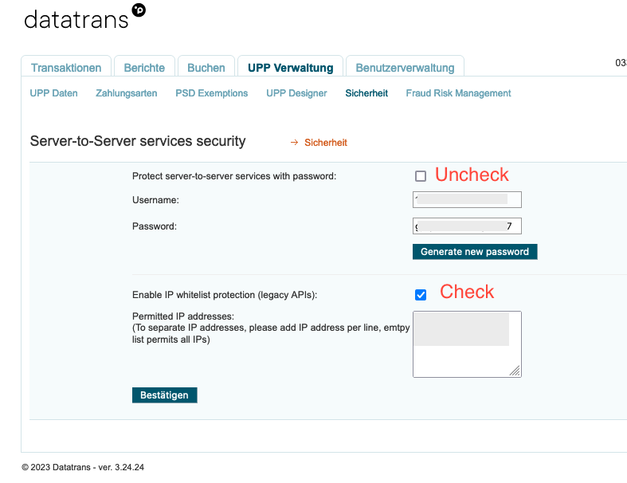The height and width of the screenshot is (483, 627).
Task: Open Fraud Risk Management section
Action: pyautogui.click(x=458, y=93)
